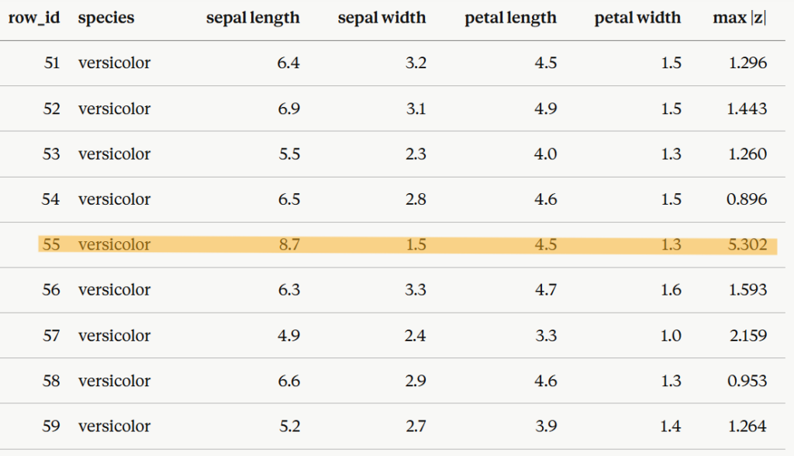Click row_id 51 cell

pos(52,63)
